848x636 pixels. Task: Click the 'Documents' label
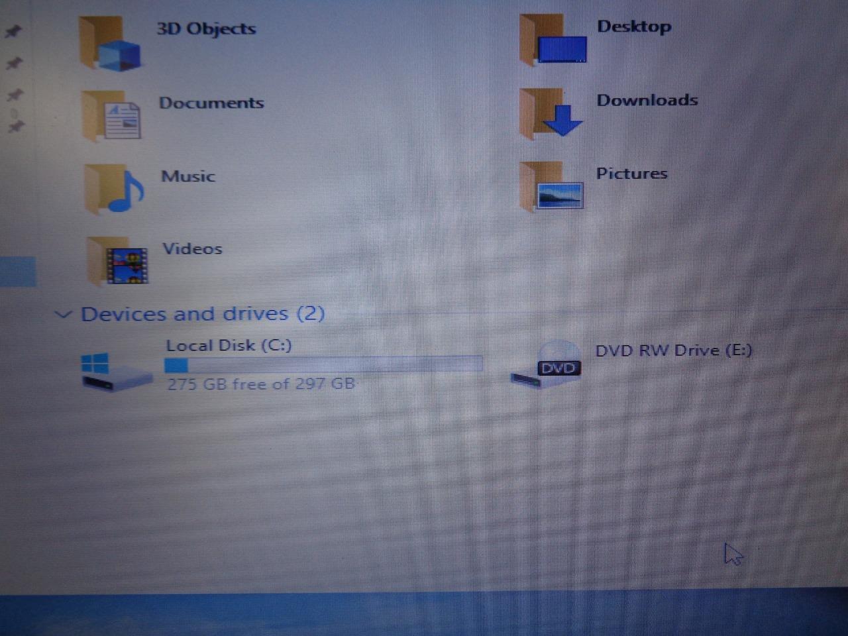pyautogui.click(x=211, y=103)
